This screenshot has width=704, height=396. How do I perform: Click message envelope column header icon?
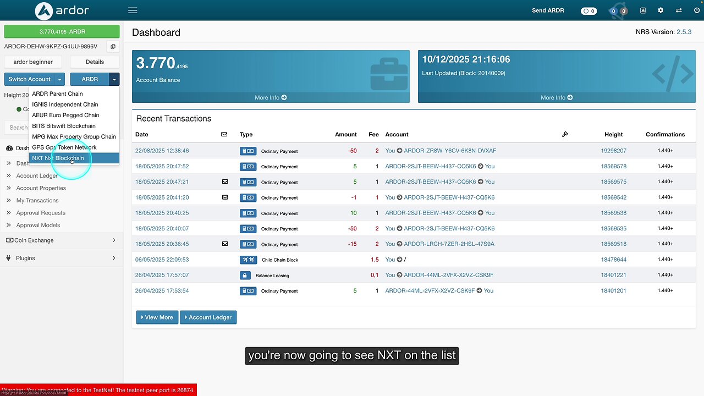pyautogui.click(x=224, y=134)
